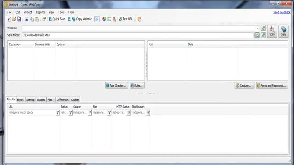The height and width of the screenshot is (165, 294).
Task: Switch to the Results tab
Action: click(11, 99)
